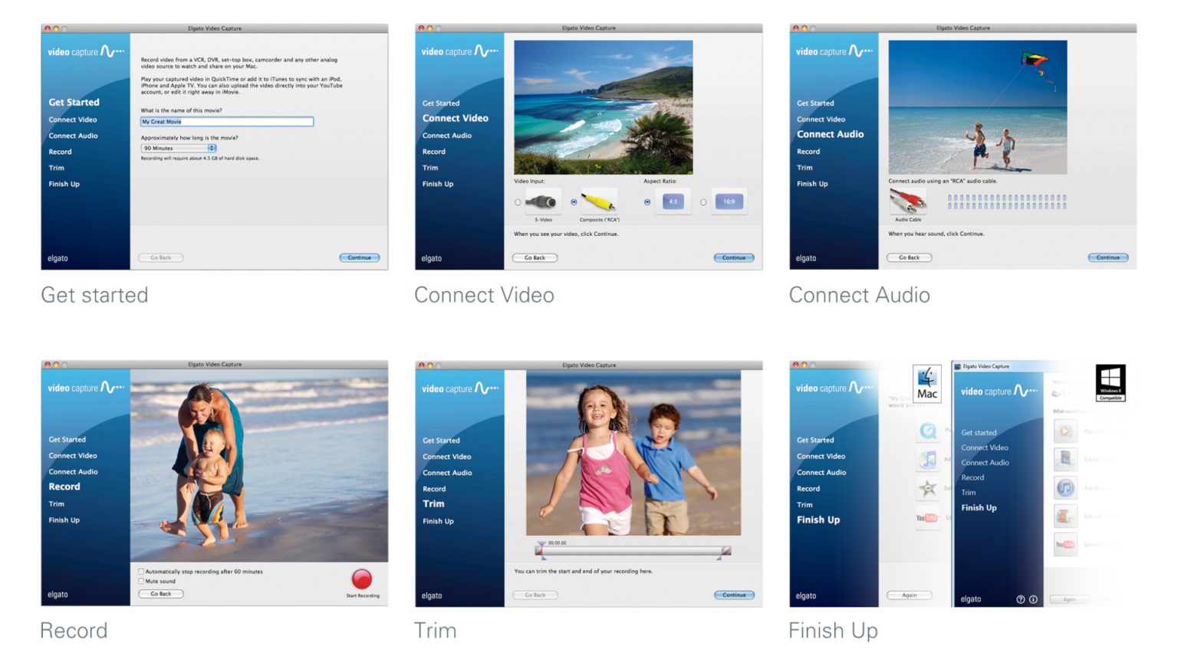Click the 'My Great Movie' name field

click(x=227, y=122)
